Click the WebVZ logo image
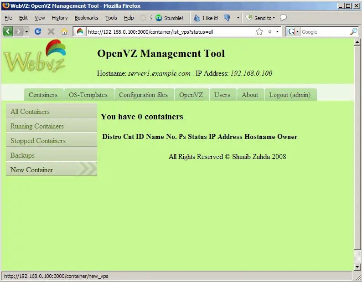Viewport: 362px width, 282px height. pyautogui.click(x=35, y=56)
